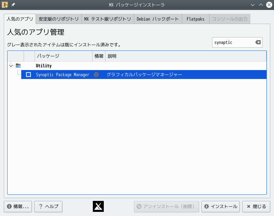Viewport: 274px width, 216px height.
Task: Select the Synaptic Package Manager row text
Action: pos(62,75)
